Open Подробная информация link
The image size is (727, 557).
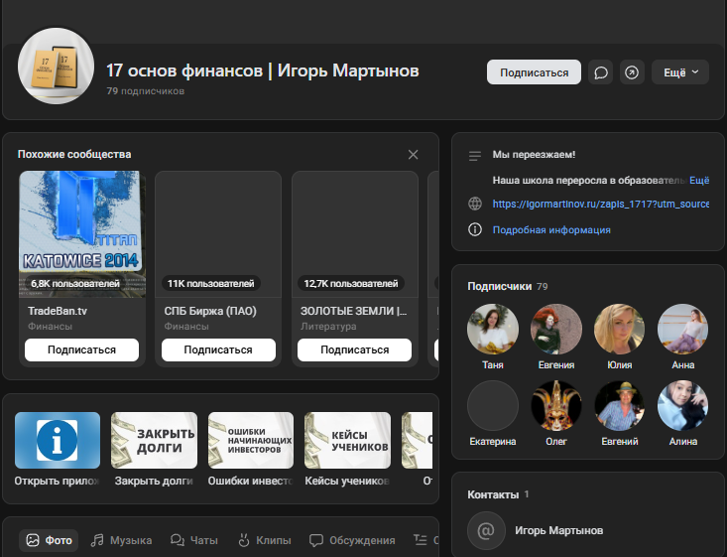tap(551, 229)
